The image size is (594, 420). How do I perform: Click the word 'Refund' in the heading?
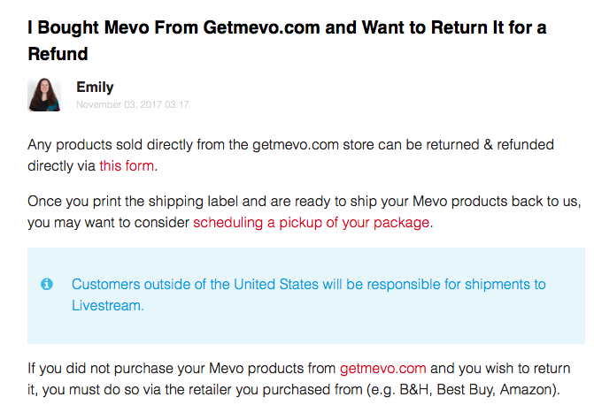click(58, 54)
